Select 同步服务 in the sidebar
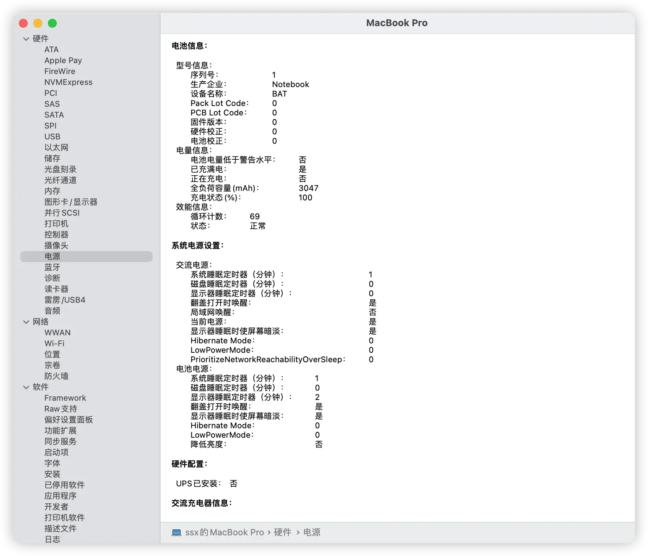Screen dimensions: 648x556 (x=60, y=442)
